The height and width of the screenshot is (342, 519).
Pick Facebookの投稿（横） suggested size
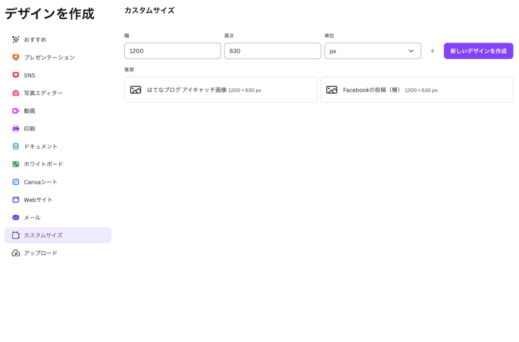click(x=417, y=90)
